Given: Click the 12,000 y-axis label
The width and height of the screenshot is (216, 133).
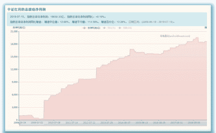Looking at the screenshot, I should 13,69.
